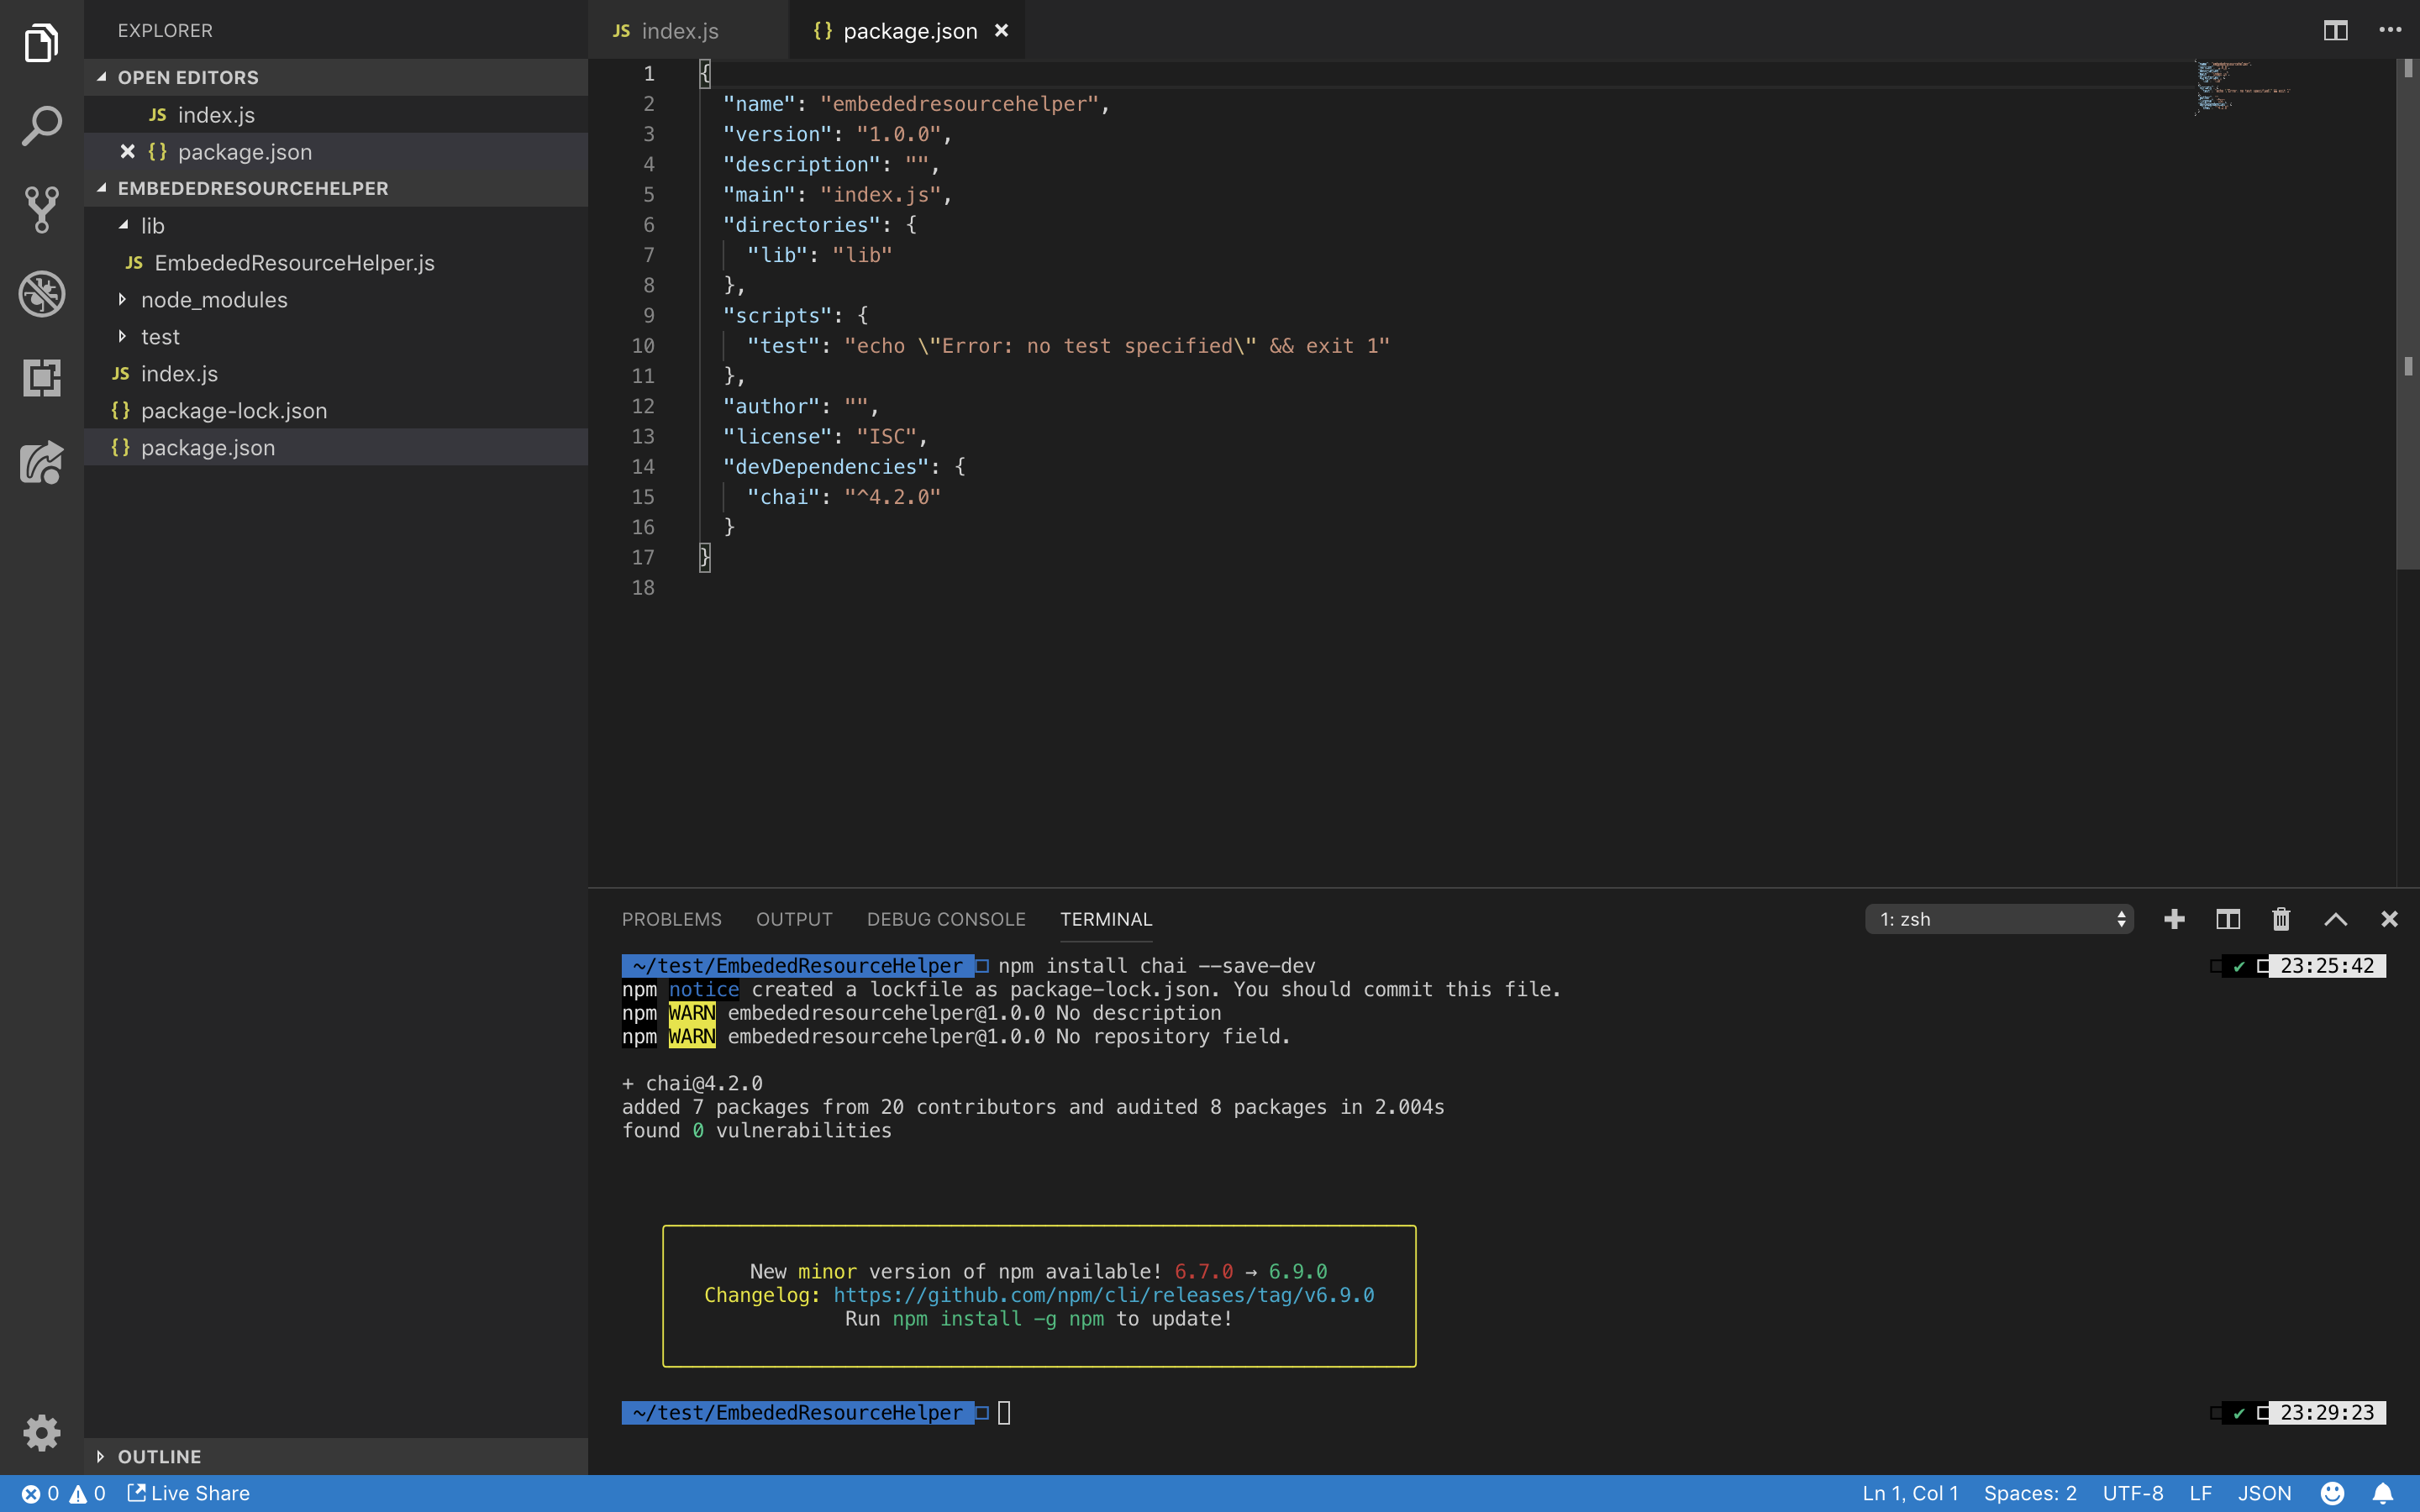Open notifications bell in status bar
The height and width of the screenshot is (1512, 2420).
[x=2383, y=1493]
